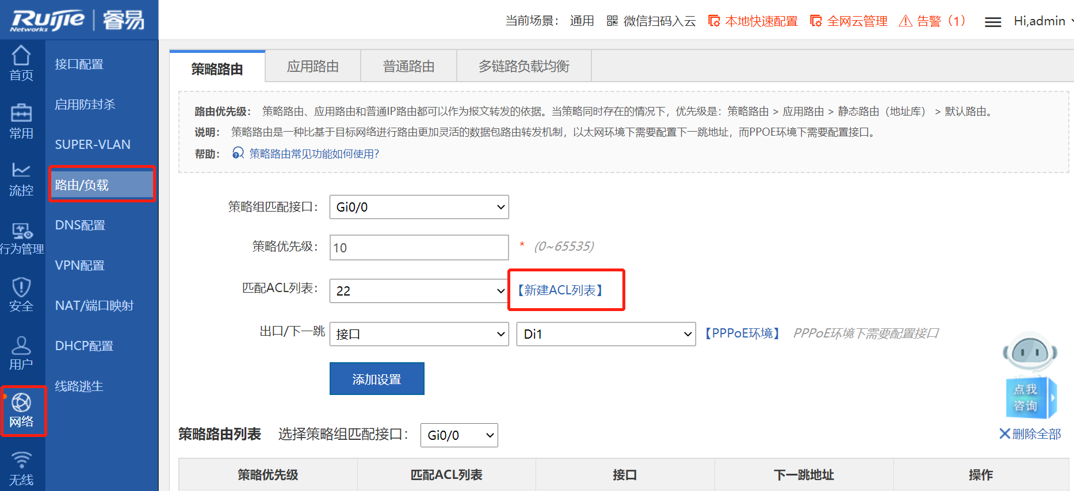Viewport: 1074px width, 491px height.
Task: Switch to the 应用路由 tab
Action: 313,66
